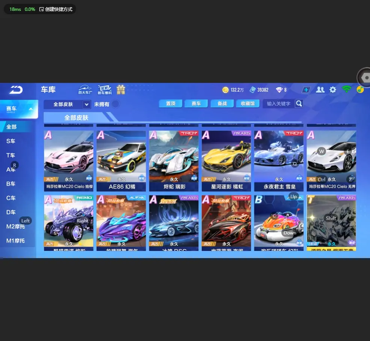Select the purple RENO A-class car card

(69, 223)
